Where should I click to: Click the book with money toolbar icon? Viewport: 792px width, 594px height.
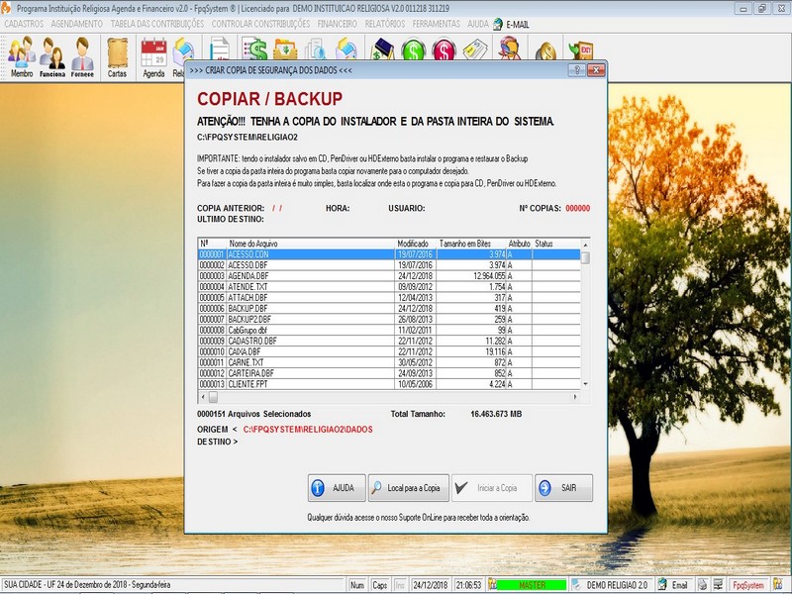click(x=382, y=49)
